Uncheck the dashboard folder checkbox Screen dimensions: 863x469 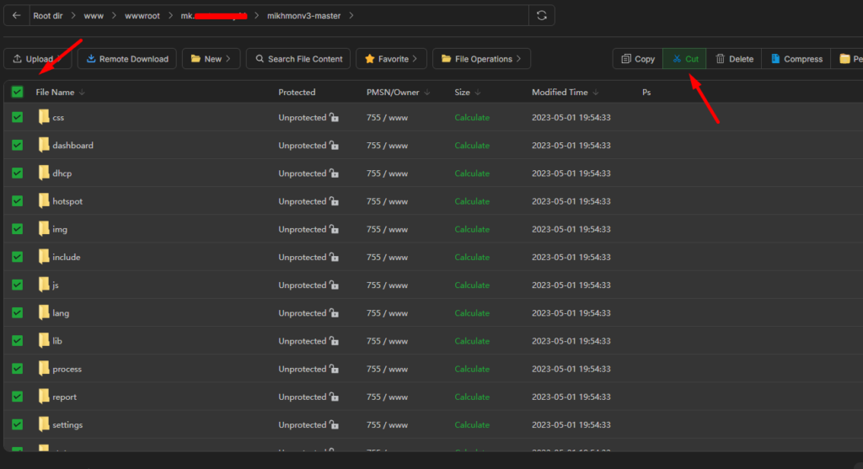(17, 145)
